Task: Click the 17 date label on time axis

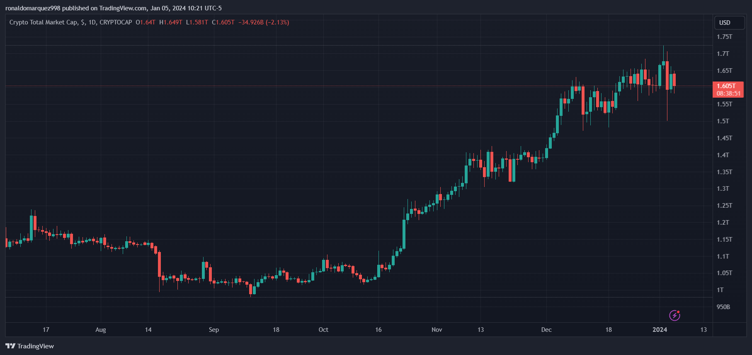Action: pyautogui.click(x=46, y=330)
